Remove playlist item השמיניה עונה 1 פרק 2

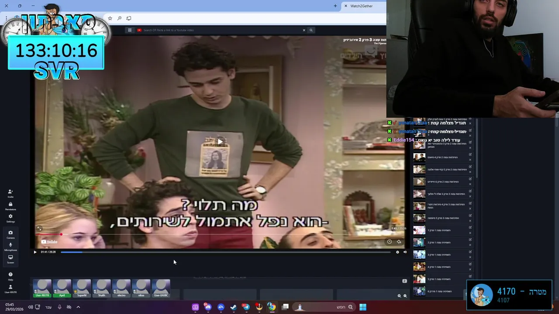(470, 245)
